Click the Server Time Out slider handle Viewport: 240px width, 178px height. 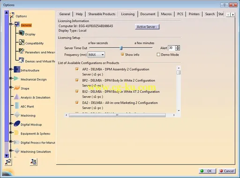(121, 48)
